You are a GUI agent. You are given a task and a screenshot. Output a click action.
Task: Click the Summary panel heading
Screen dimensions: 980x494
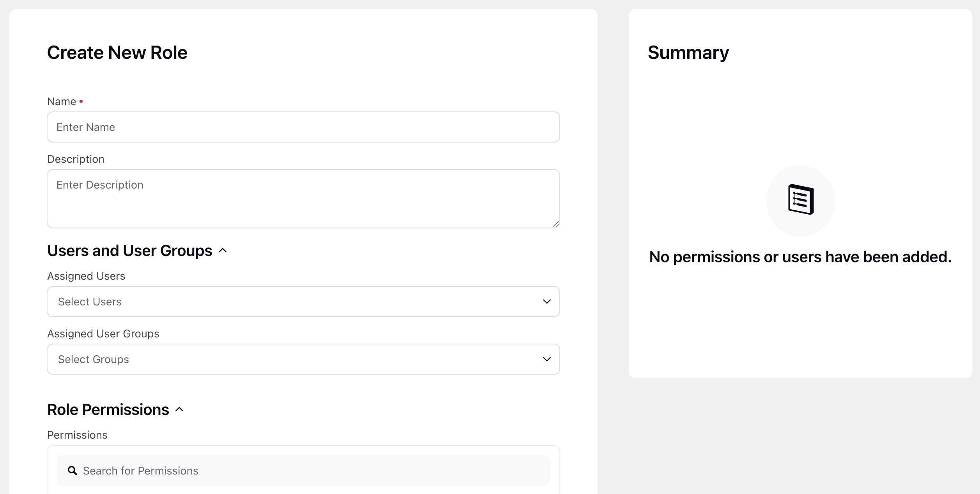(688, 53)
